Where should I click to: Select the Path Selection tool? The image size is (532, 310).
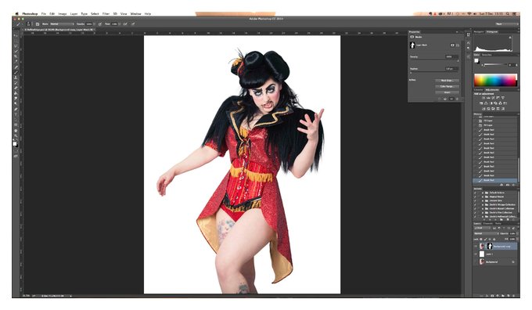[x=16, y=120]
